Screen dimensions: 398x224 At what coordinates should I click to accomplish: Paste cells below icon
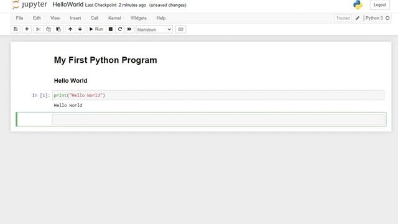[x=58, y=29]
